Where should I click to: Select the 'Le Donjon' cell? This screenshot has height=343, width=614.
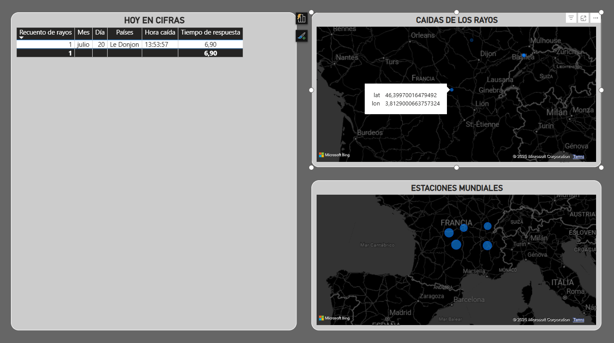tap(125, 45)
